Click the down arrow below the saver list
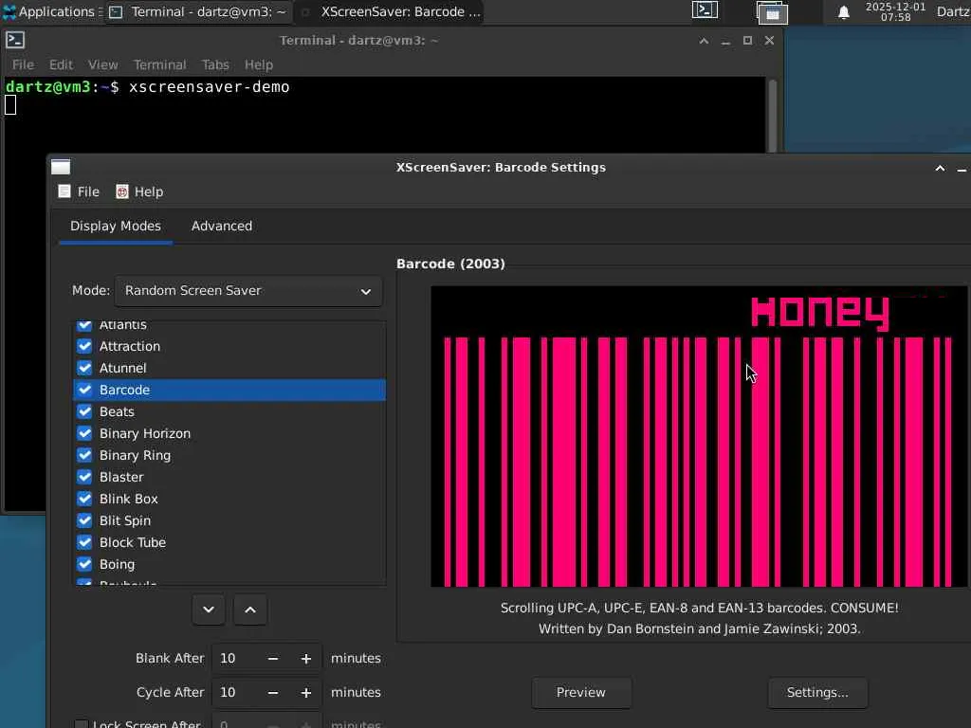The width and height of the screenshot is (971, 728). click(209, 610)
